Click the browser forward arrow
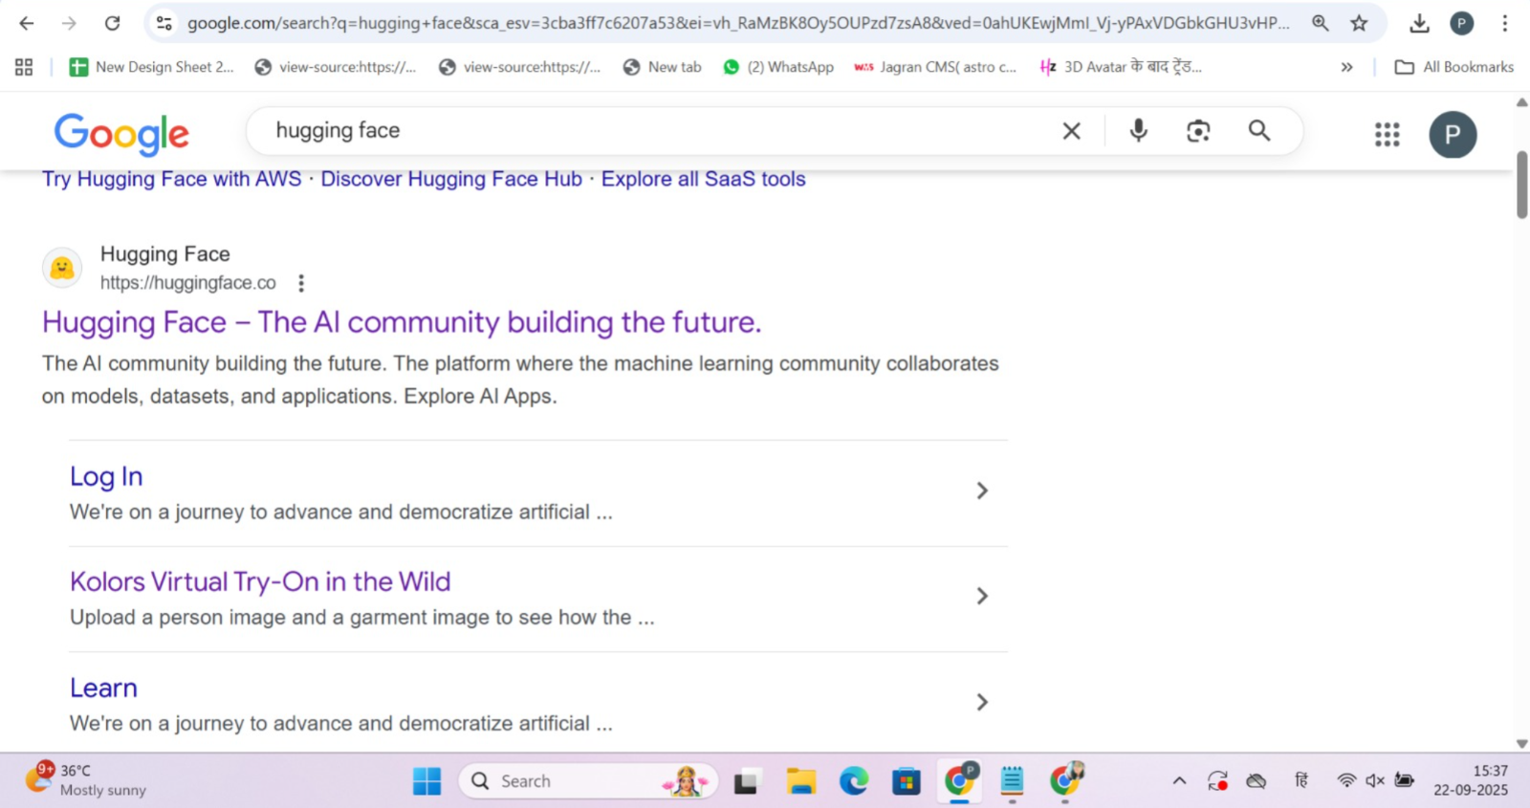This screenshot has width=1530, height=808. pyautogui.click(x=69, y=23)
